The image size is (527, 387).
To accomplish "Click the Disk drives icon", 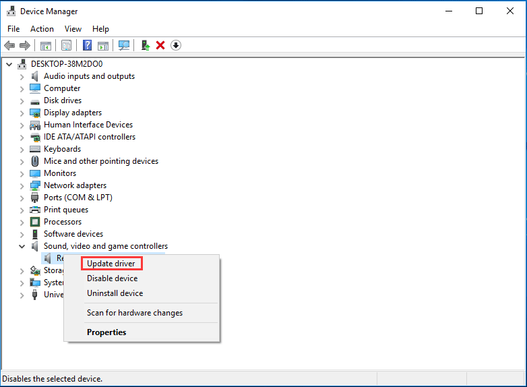I will pyautogui.click(x=35, y=102).
